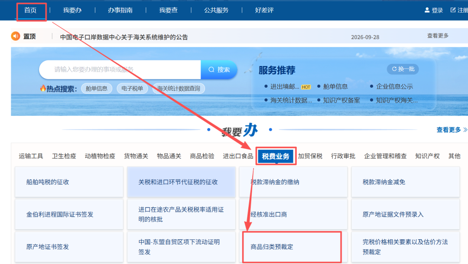468x264 pixels.
Task: Open the 税款滞纳金减免 service card
Action: [406, 182]
